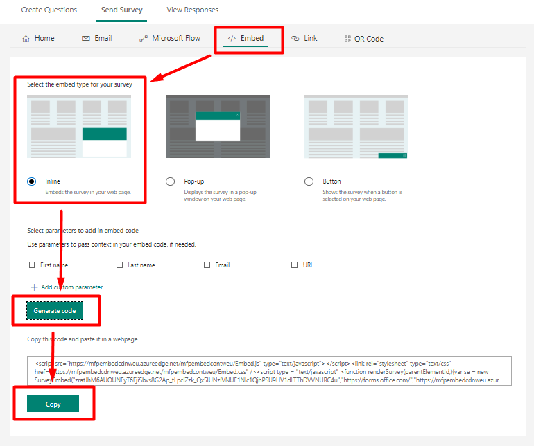
Task: Select the Inline radio button
Action: 32,181
